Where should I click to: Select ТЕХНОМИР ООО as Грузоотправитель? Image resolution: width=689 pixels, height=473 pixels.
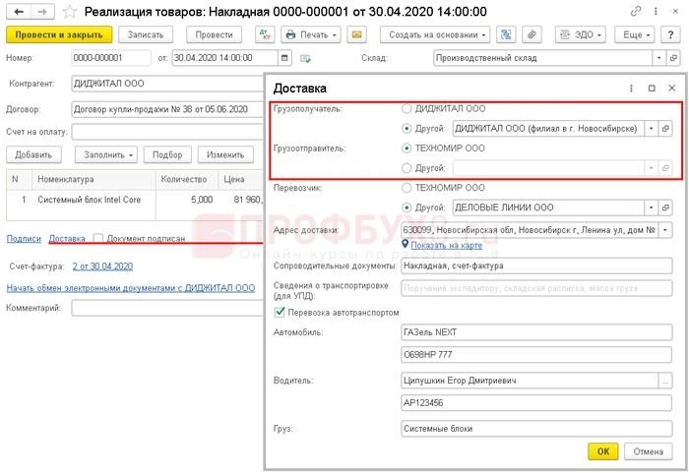coord(407,148)
